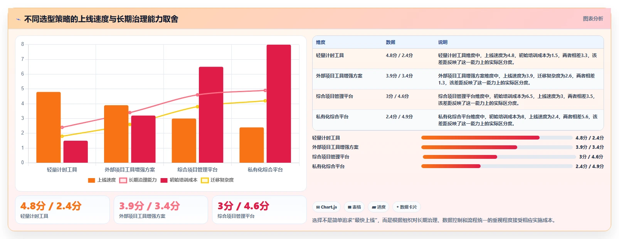619x239 pixels.
Task: Open the 3分 / 4.6分 综合项目管理平台 data card
Action: pyautogui.click(x=259, y=210)
